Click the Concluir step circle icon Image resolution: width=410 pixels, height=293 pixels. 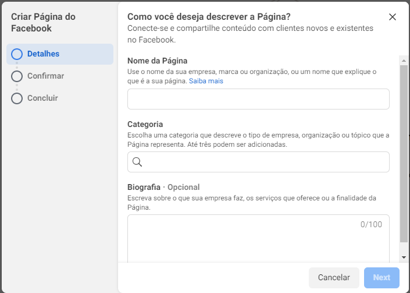tap(17, 98)
